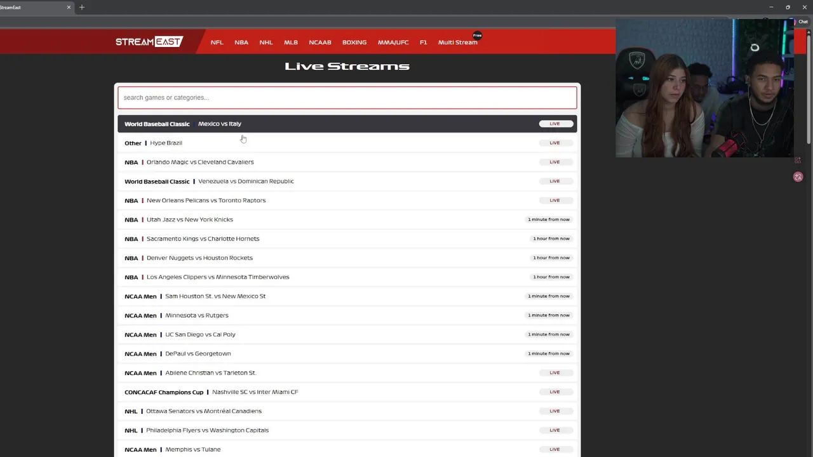Click '1 hour from now' on Clippers vs Timberwolves
Image resolution: width=813 pixels, height=457 pixels.
click(x=551, y=277)
